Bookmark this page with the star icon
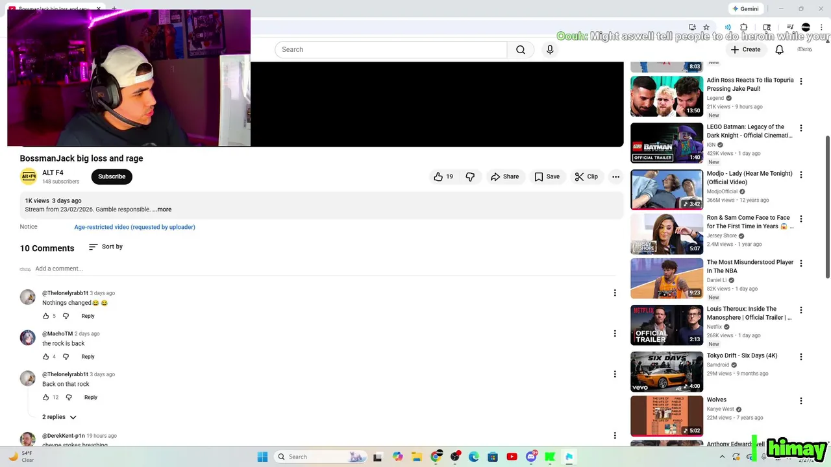 click(706, 27)
